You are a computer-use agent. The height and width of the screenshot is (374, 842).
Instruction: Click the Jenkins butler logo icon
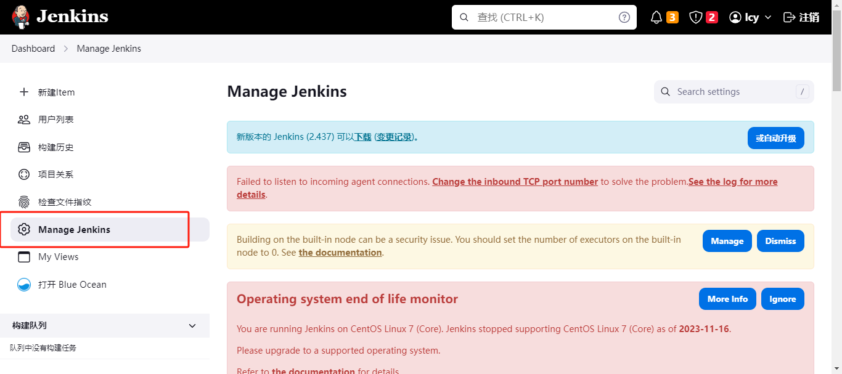pyautogui.click(x=20, y=17)
